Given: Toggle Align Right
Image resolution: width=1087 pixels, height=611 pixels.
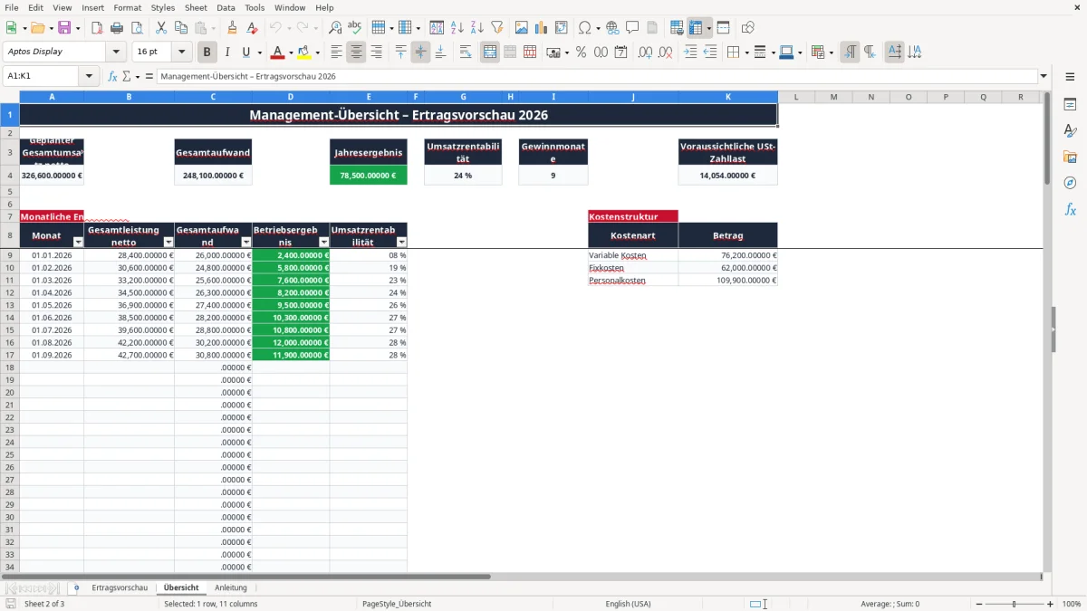Looking at the screenshot, I should click(x=376, y=53).
